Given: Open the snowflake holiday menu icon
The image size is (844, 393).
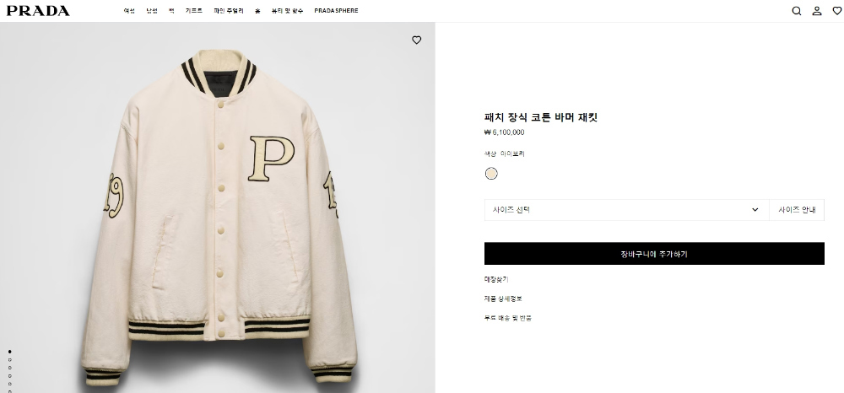Looking at the screenshot, I should (x=257, y=11).
